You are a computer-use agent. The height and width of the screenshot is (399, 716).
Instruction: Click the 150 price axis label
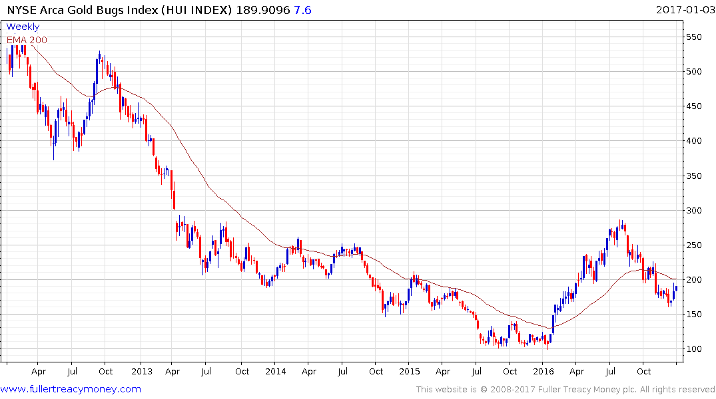[x=694, y=314]
